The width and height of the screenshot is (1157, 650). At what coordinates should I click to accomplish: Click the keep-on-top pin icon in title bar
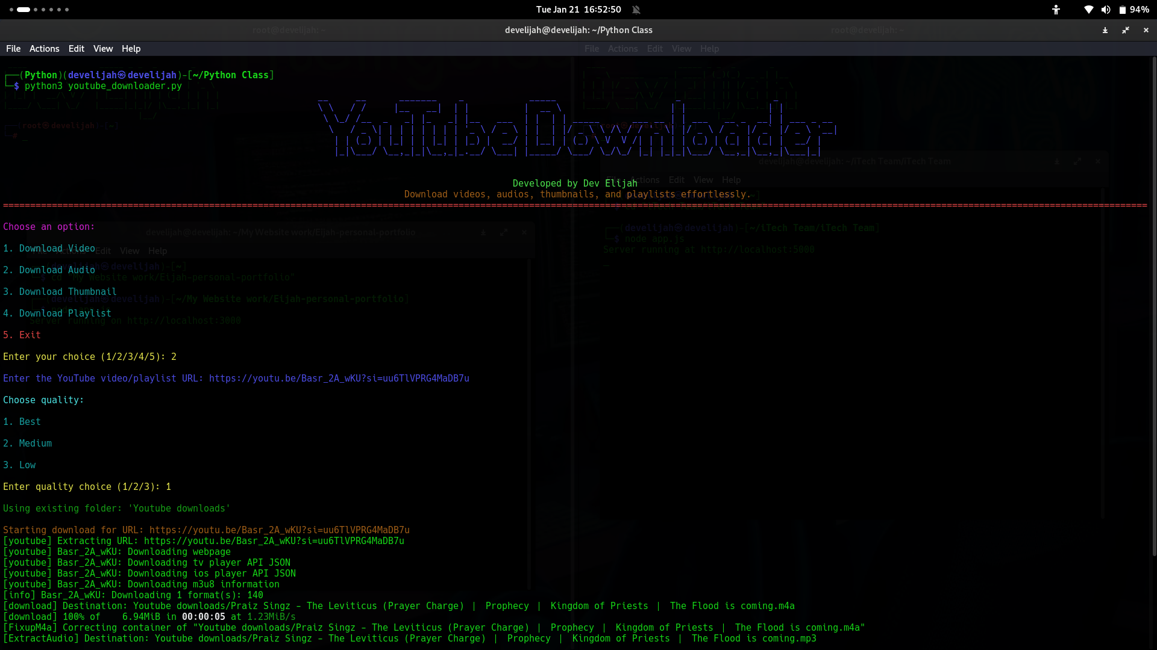pos(1105,30)
